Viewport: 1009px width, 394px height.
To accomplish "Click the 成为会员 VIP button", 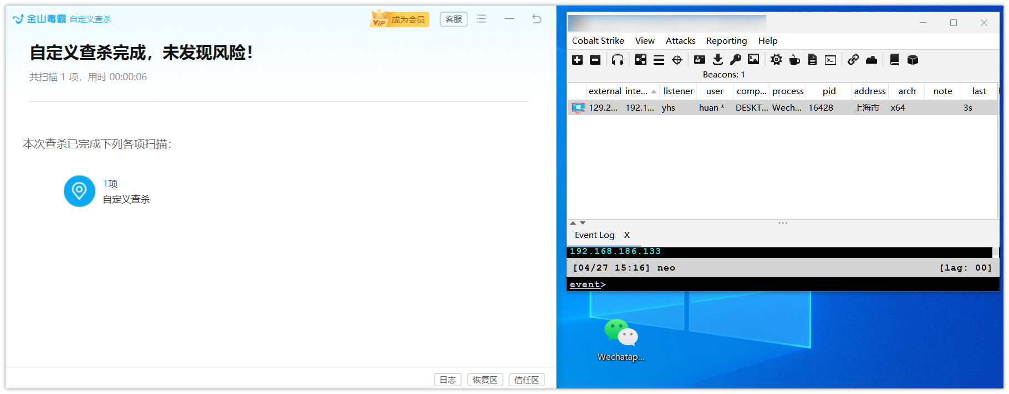I will coord(400,19).
